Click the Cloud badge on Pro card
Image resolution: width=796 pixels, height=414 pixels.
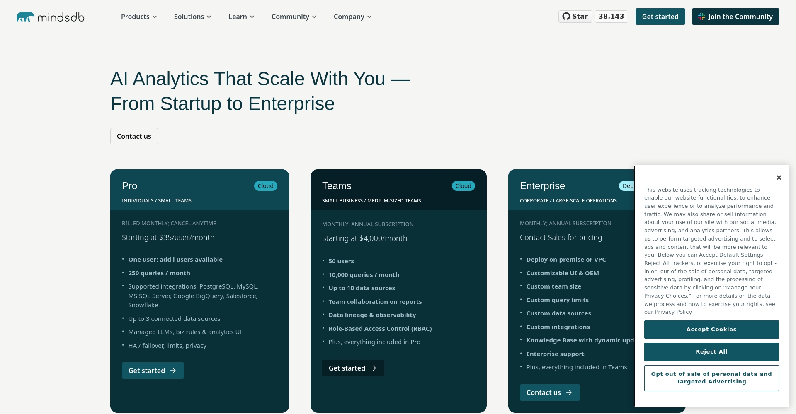pyautogui.click(x=265, y=186)
